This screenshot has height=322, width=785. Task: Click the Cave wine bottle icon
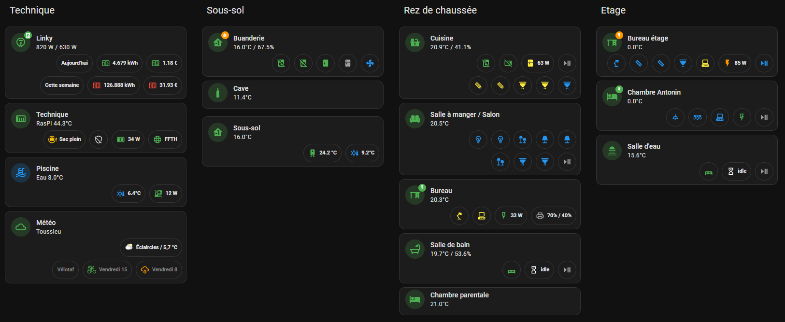[x=218, y=93]
